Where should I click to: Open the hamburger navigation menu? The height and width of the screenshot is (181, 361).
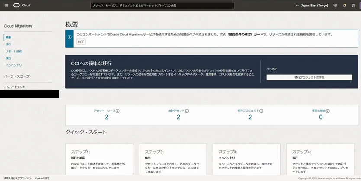click(6, 6)
